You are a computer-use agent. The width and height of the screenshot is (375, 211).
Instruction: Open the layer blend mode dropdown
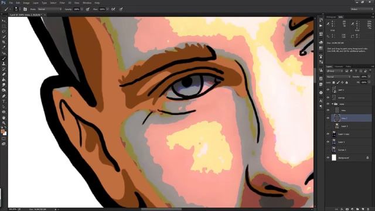tap(339, 77)
